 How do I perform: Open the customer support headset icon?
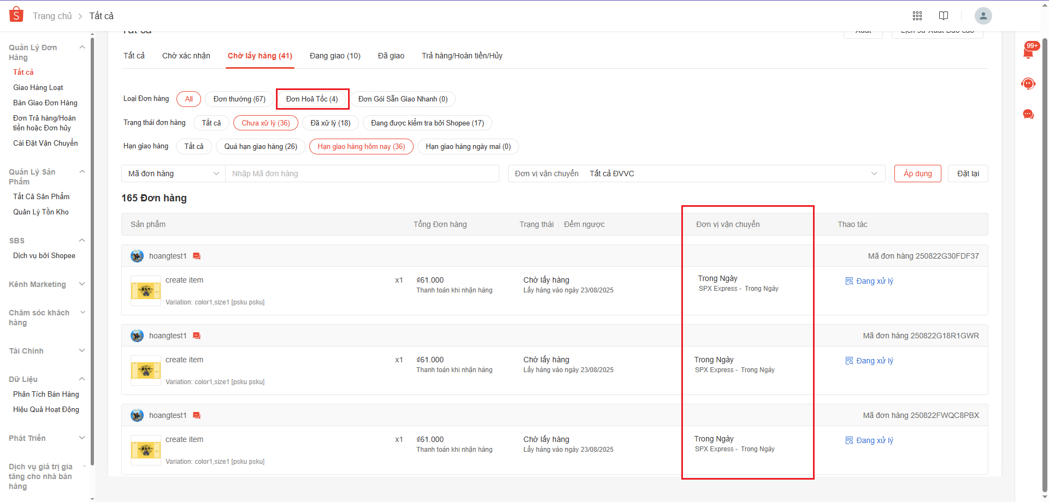click(1028, 83)
